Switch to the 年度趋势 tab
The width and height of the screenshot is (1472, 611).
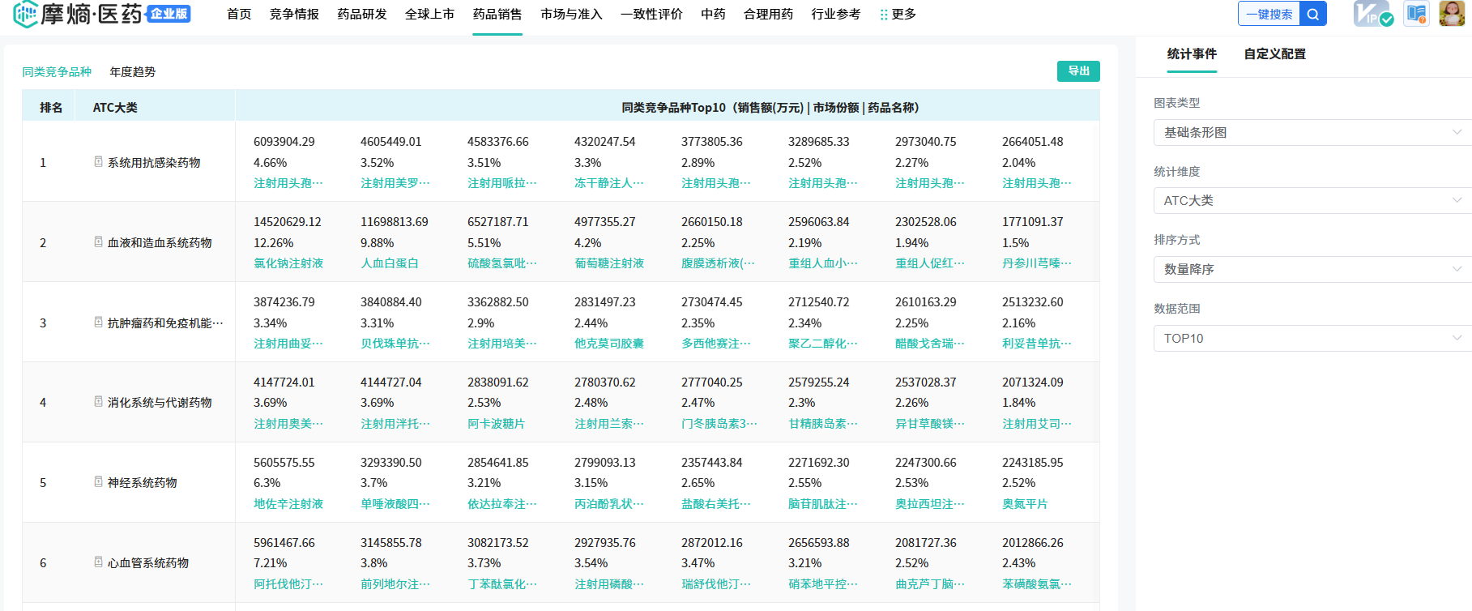[x=133, y=72]
